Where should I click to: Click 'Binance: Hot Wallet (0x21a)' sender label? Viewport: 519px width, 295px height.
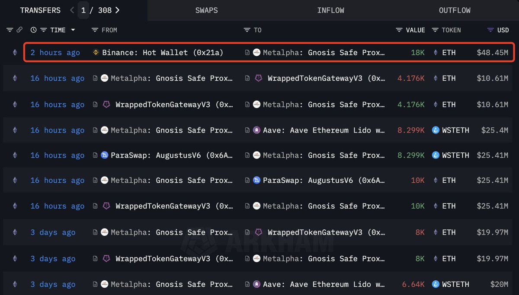pos(163,52)
